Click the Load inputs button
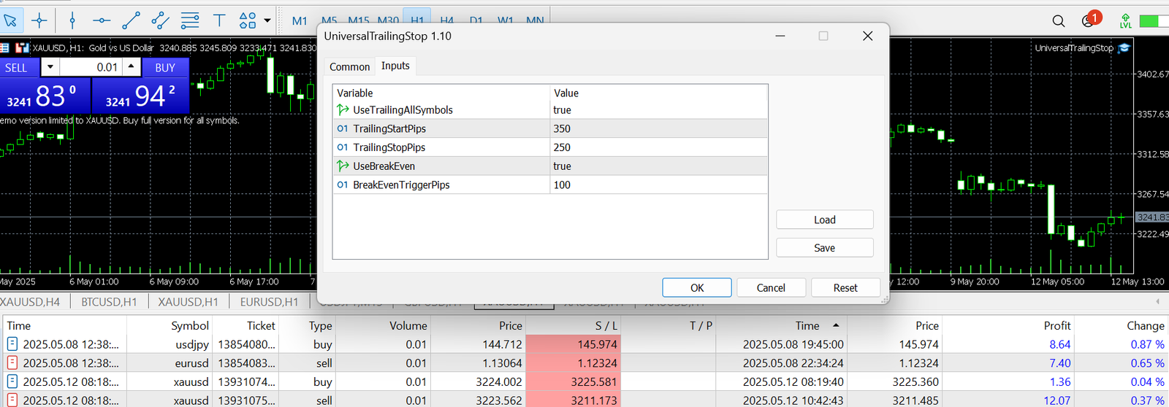This screenshot has height=407, width=1169. (824, 220)
